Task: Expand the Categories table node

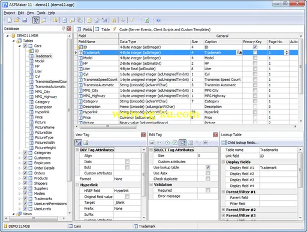Action: pos(19,153)
